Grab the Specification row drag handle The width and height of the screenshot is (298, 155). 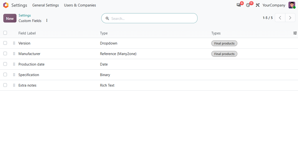click(14, 75)
